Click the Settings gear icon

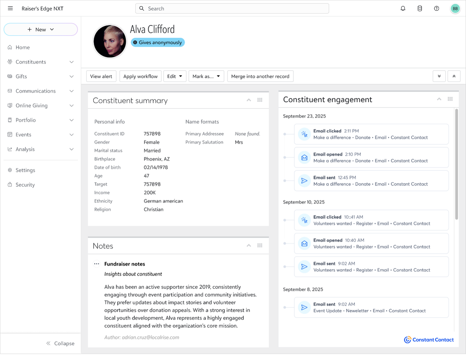pos(10,170)
